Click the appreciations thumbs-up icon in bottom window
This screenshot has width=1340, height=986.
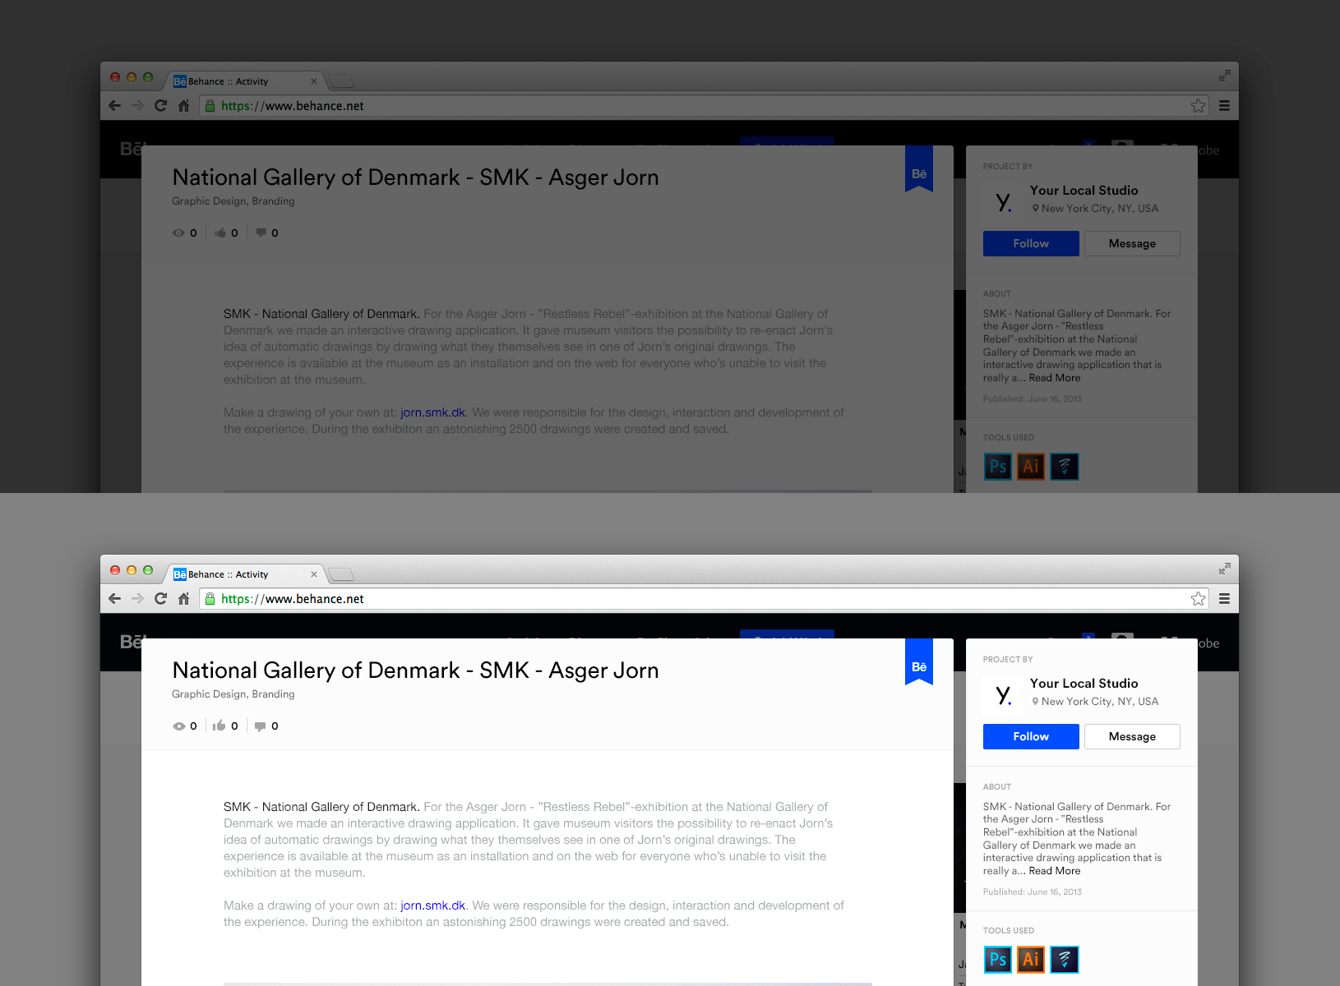tap(219, 726)
